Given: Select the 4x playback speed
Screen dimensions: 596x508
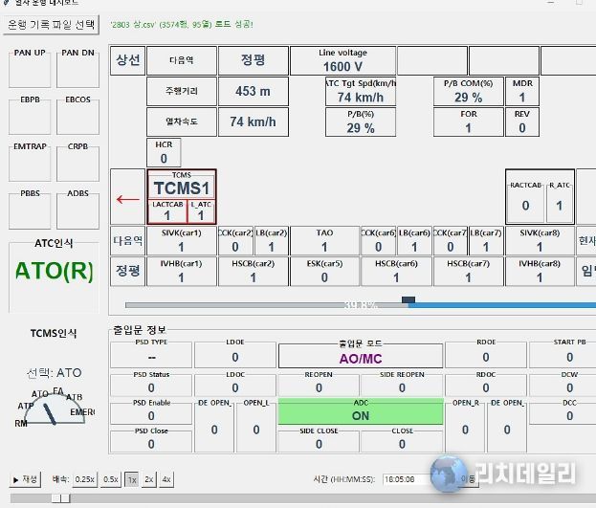Looking at the screenshot, I should (166, 479).
